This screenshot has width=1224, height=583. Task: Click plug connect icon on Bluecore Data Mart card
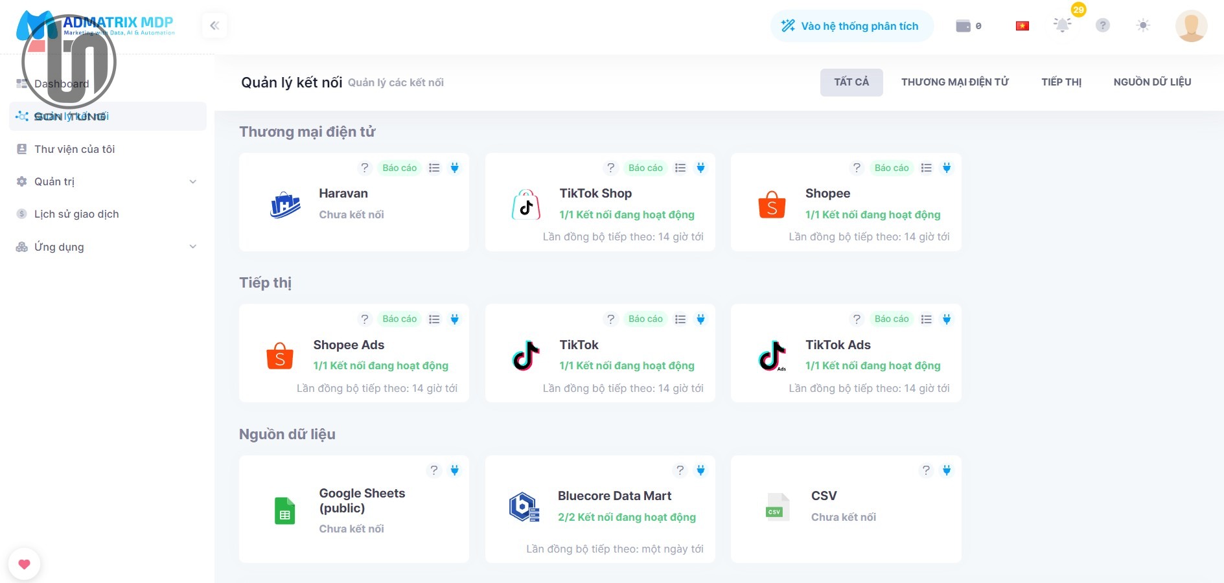tap(700, 470)
